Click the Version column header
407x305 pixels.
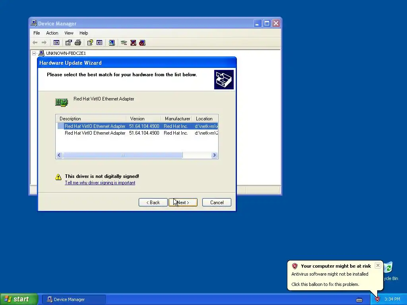point(143,118)
